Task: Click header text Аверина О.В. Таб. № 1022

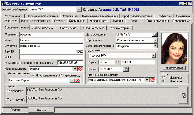Action: (x=119, y=9)
